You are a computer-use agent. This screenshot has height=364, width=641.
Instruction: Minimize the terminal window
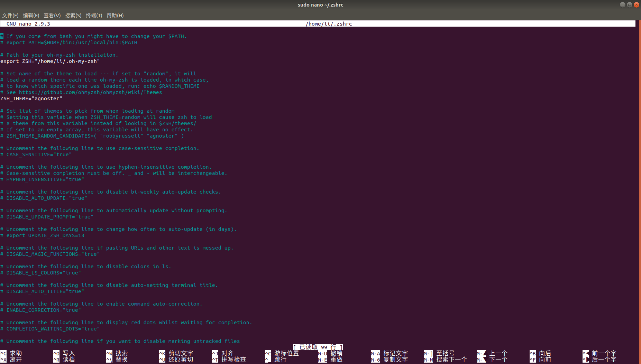(622, 4)
